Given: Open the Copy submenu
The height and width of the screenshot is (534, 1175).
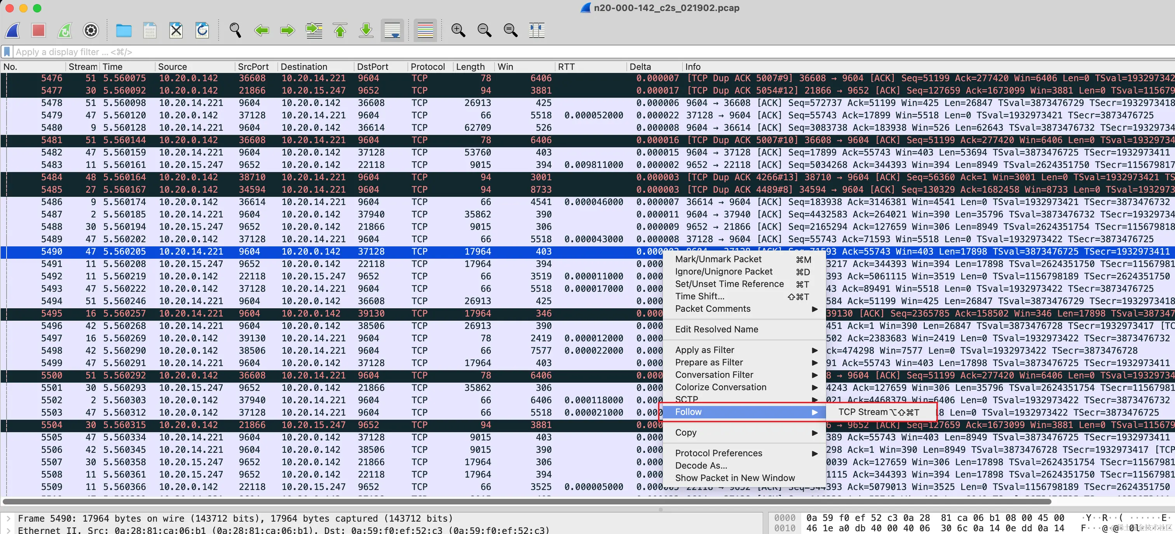Looking at the screenshot, I should point(744,432).
